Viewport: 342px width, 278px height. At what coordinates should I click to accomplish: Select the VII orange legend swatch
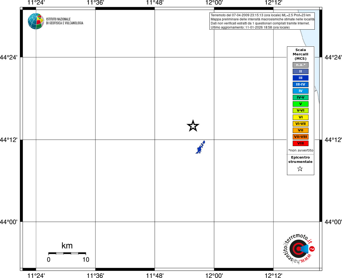[301, 130]
